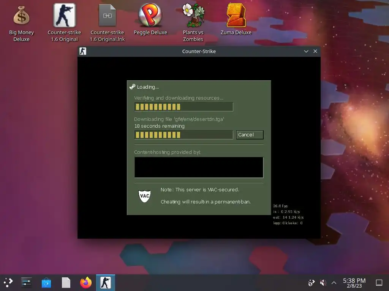
Task: Click Counter-Strike window title bar icon
Action: 82,51
